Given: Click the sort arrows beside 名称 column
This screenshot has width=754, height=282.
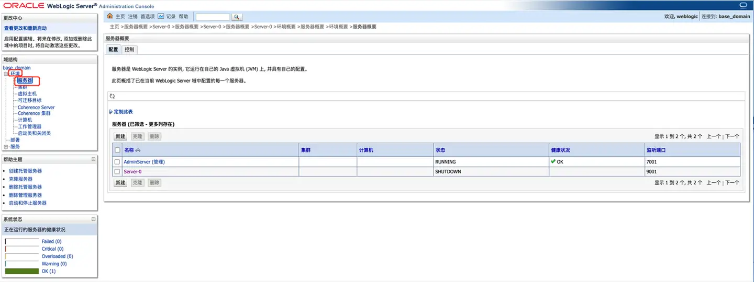Looking at the screenshot, I should (x=138, y=150).
